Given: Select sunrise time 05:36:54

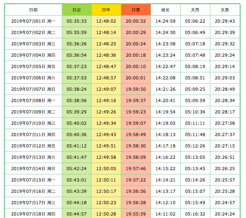Looking at the screenshot, I should click(77, 55).
